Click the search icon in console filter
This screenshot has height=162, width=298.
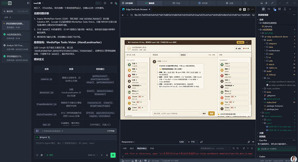click(233, 148)
